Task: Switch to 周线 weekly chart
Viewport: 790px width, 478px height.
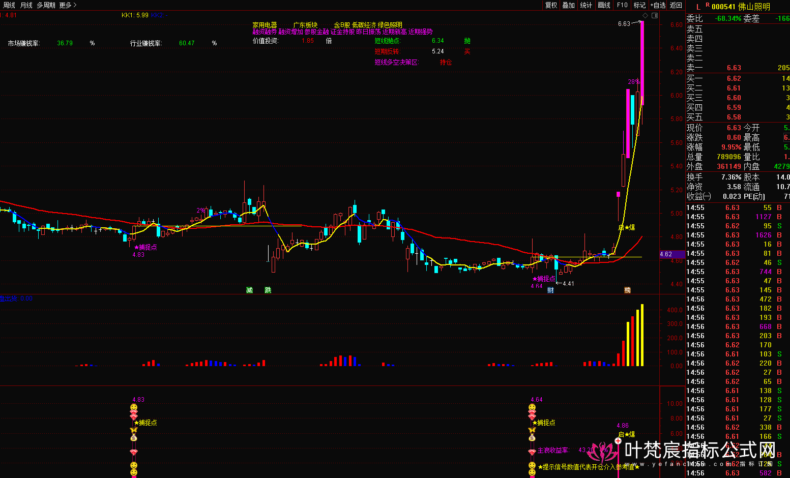Action: (9, 5)
